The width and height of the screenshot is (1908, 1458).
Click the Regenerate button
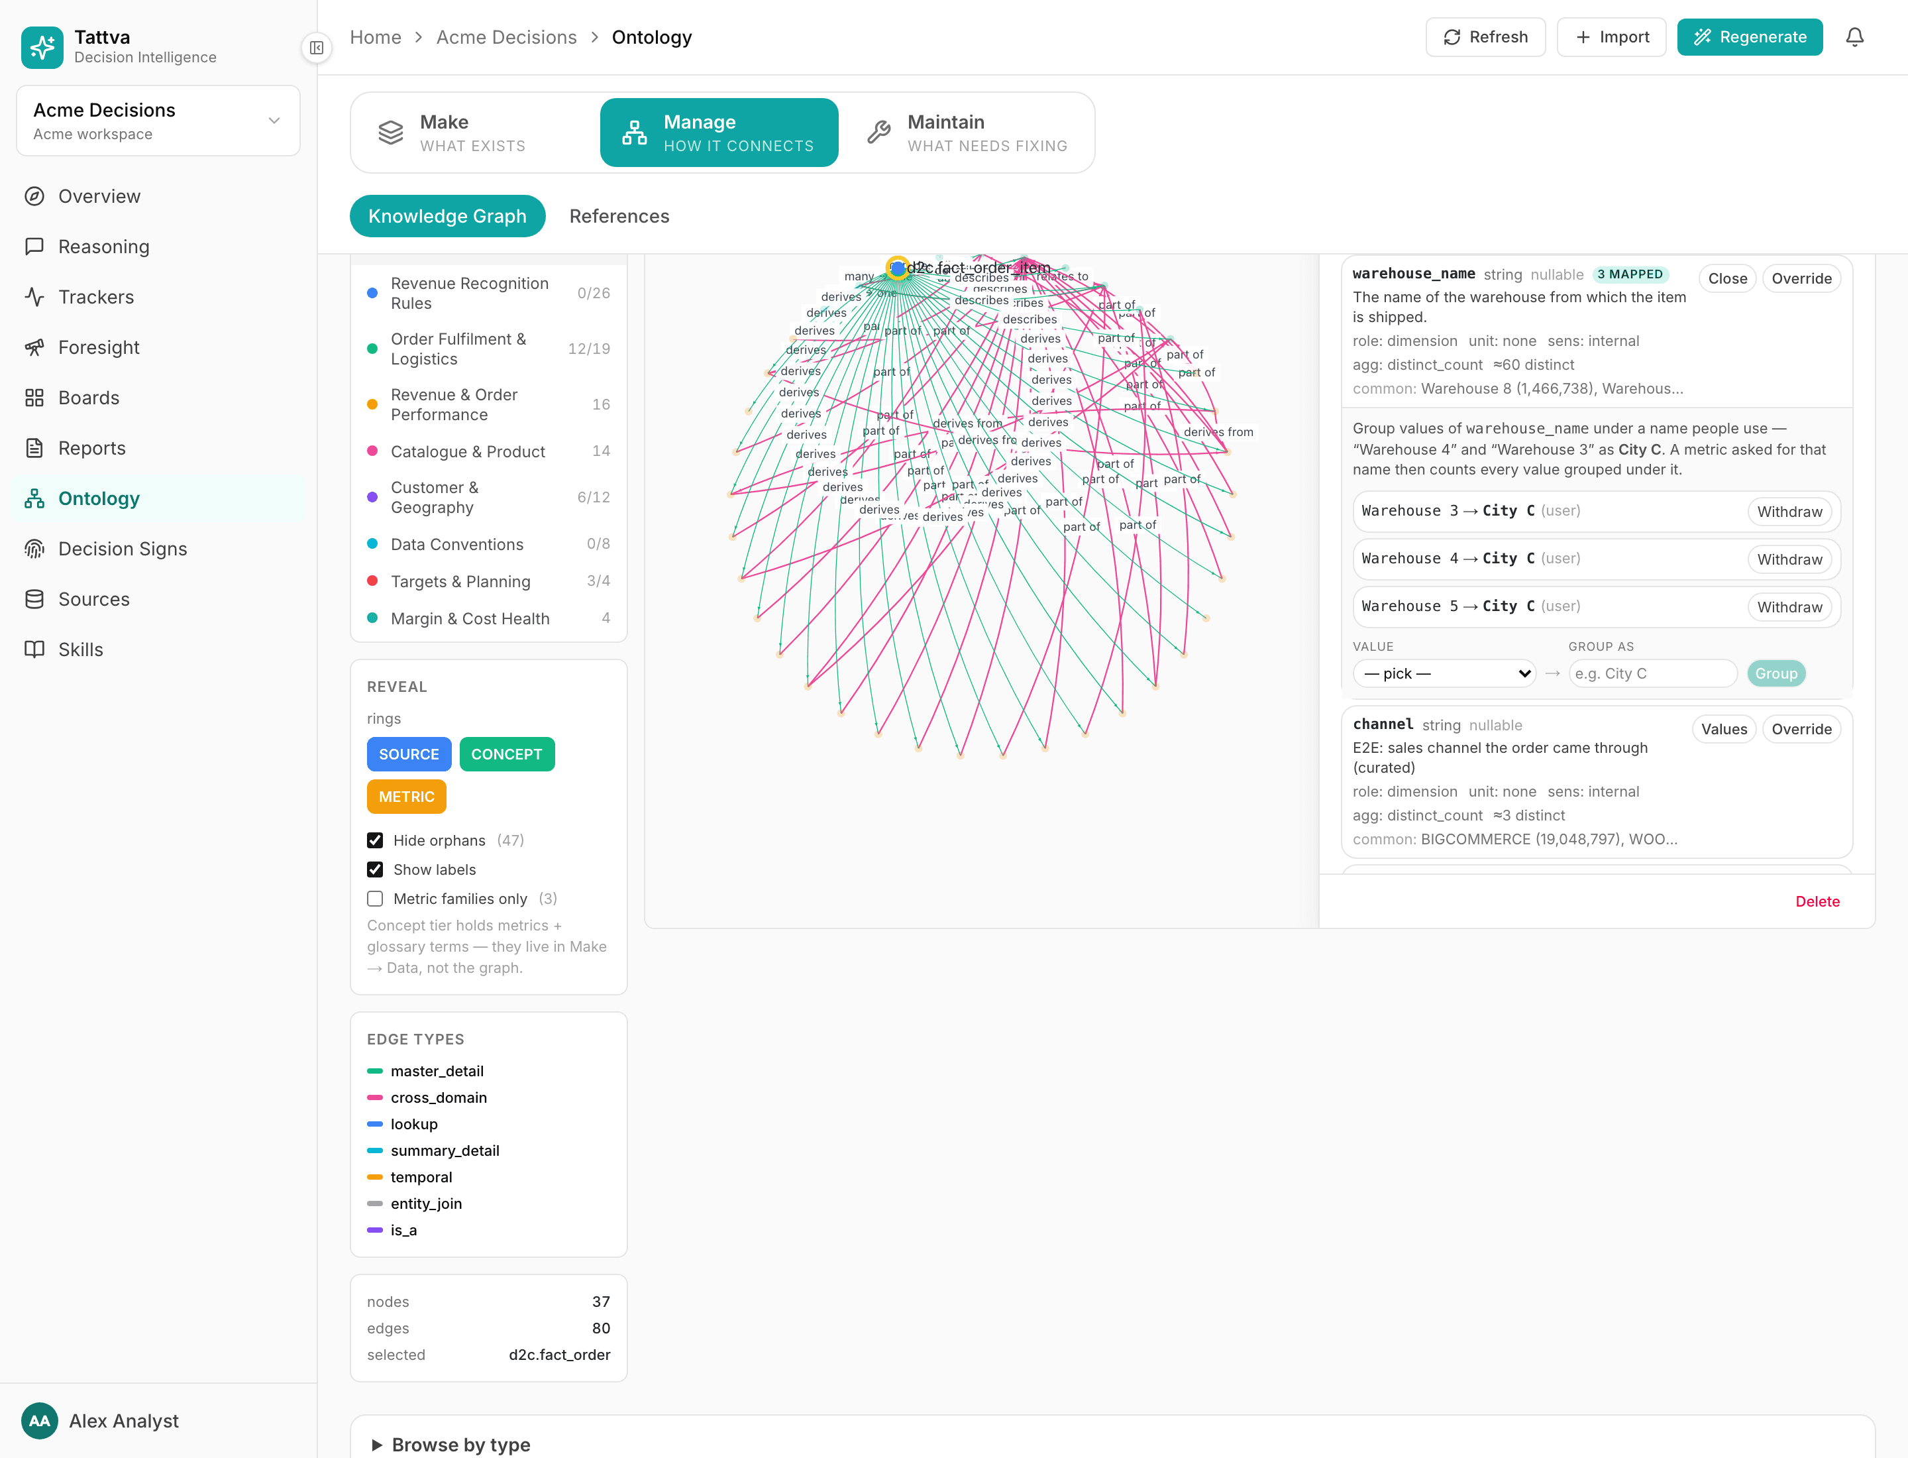coord(1749,37)
